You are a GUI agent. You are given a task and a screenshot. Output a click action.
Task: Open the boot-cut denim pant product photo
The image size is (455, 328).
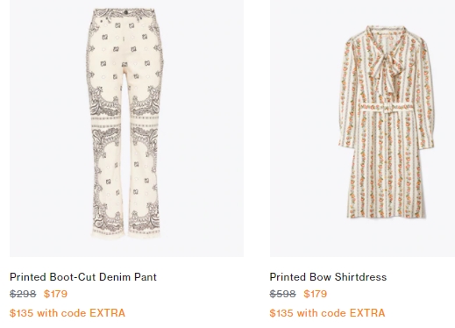click(126, 128)
